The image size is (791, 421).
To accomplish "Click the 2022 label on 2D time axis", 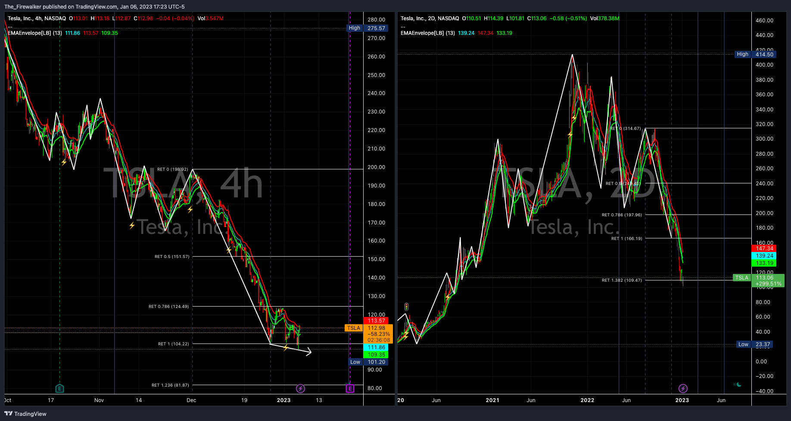I will point(587,400).
